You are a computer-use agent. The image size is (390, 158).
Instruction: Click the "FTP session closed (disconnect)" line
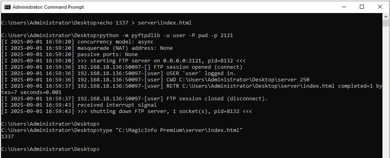tap(216, 99)
